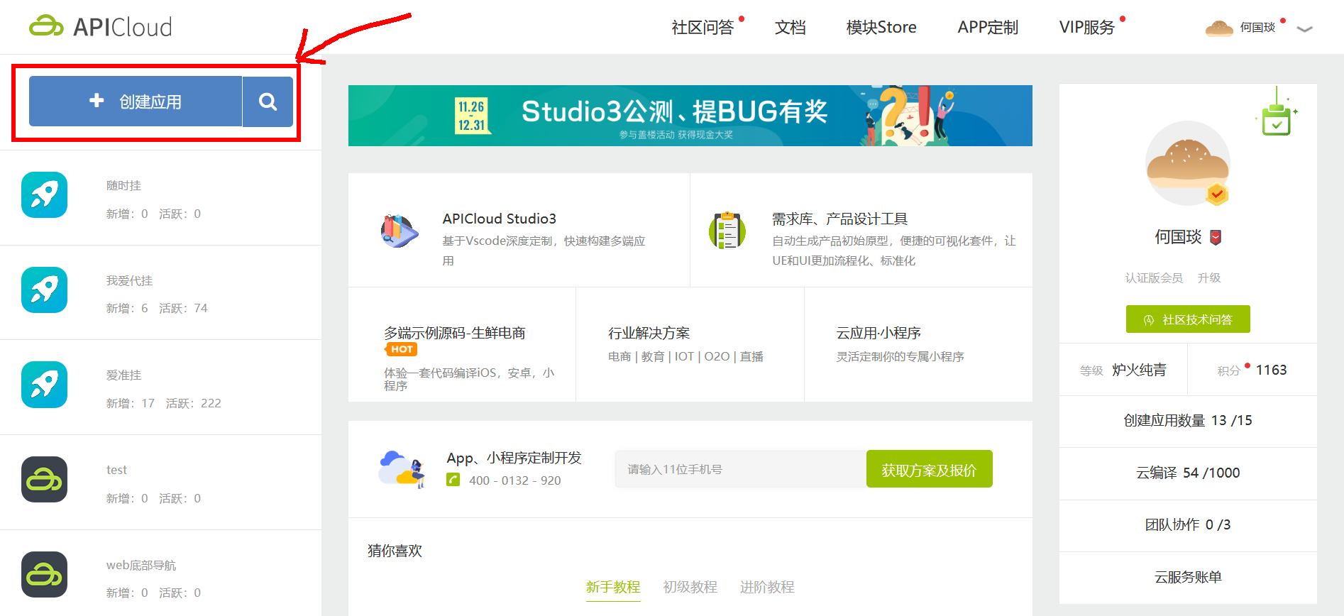1344x616 pixels.
Task: Expand the user account dropdown chevron
Action: 1304,28
